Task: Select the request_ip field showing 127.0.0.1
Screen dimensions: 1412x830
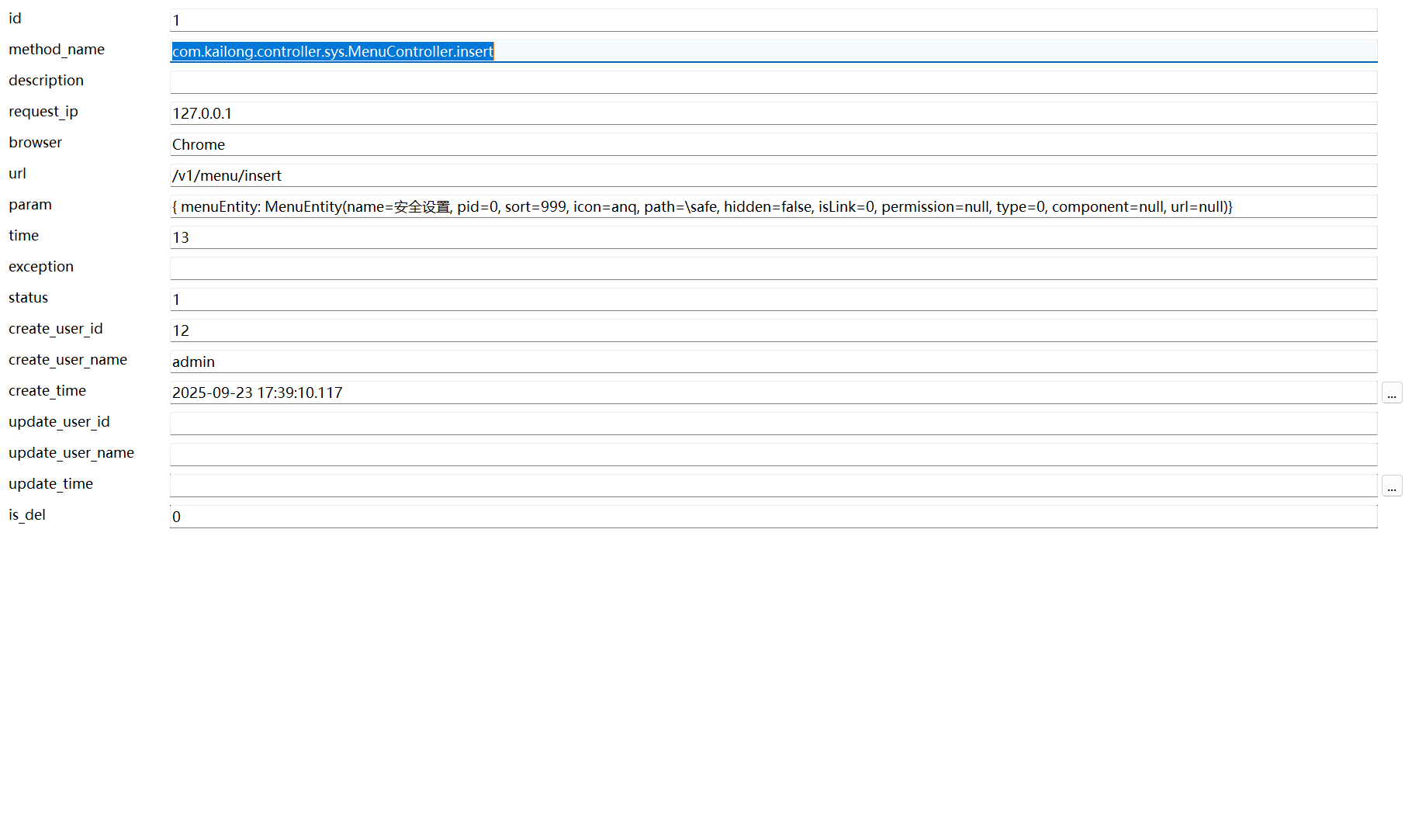Action: coord(773,113)
